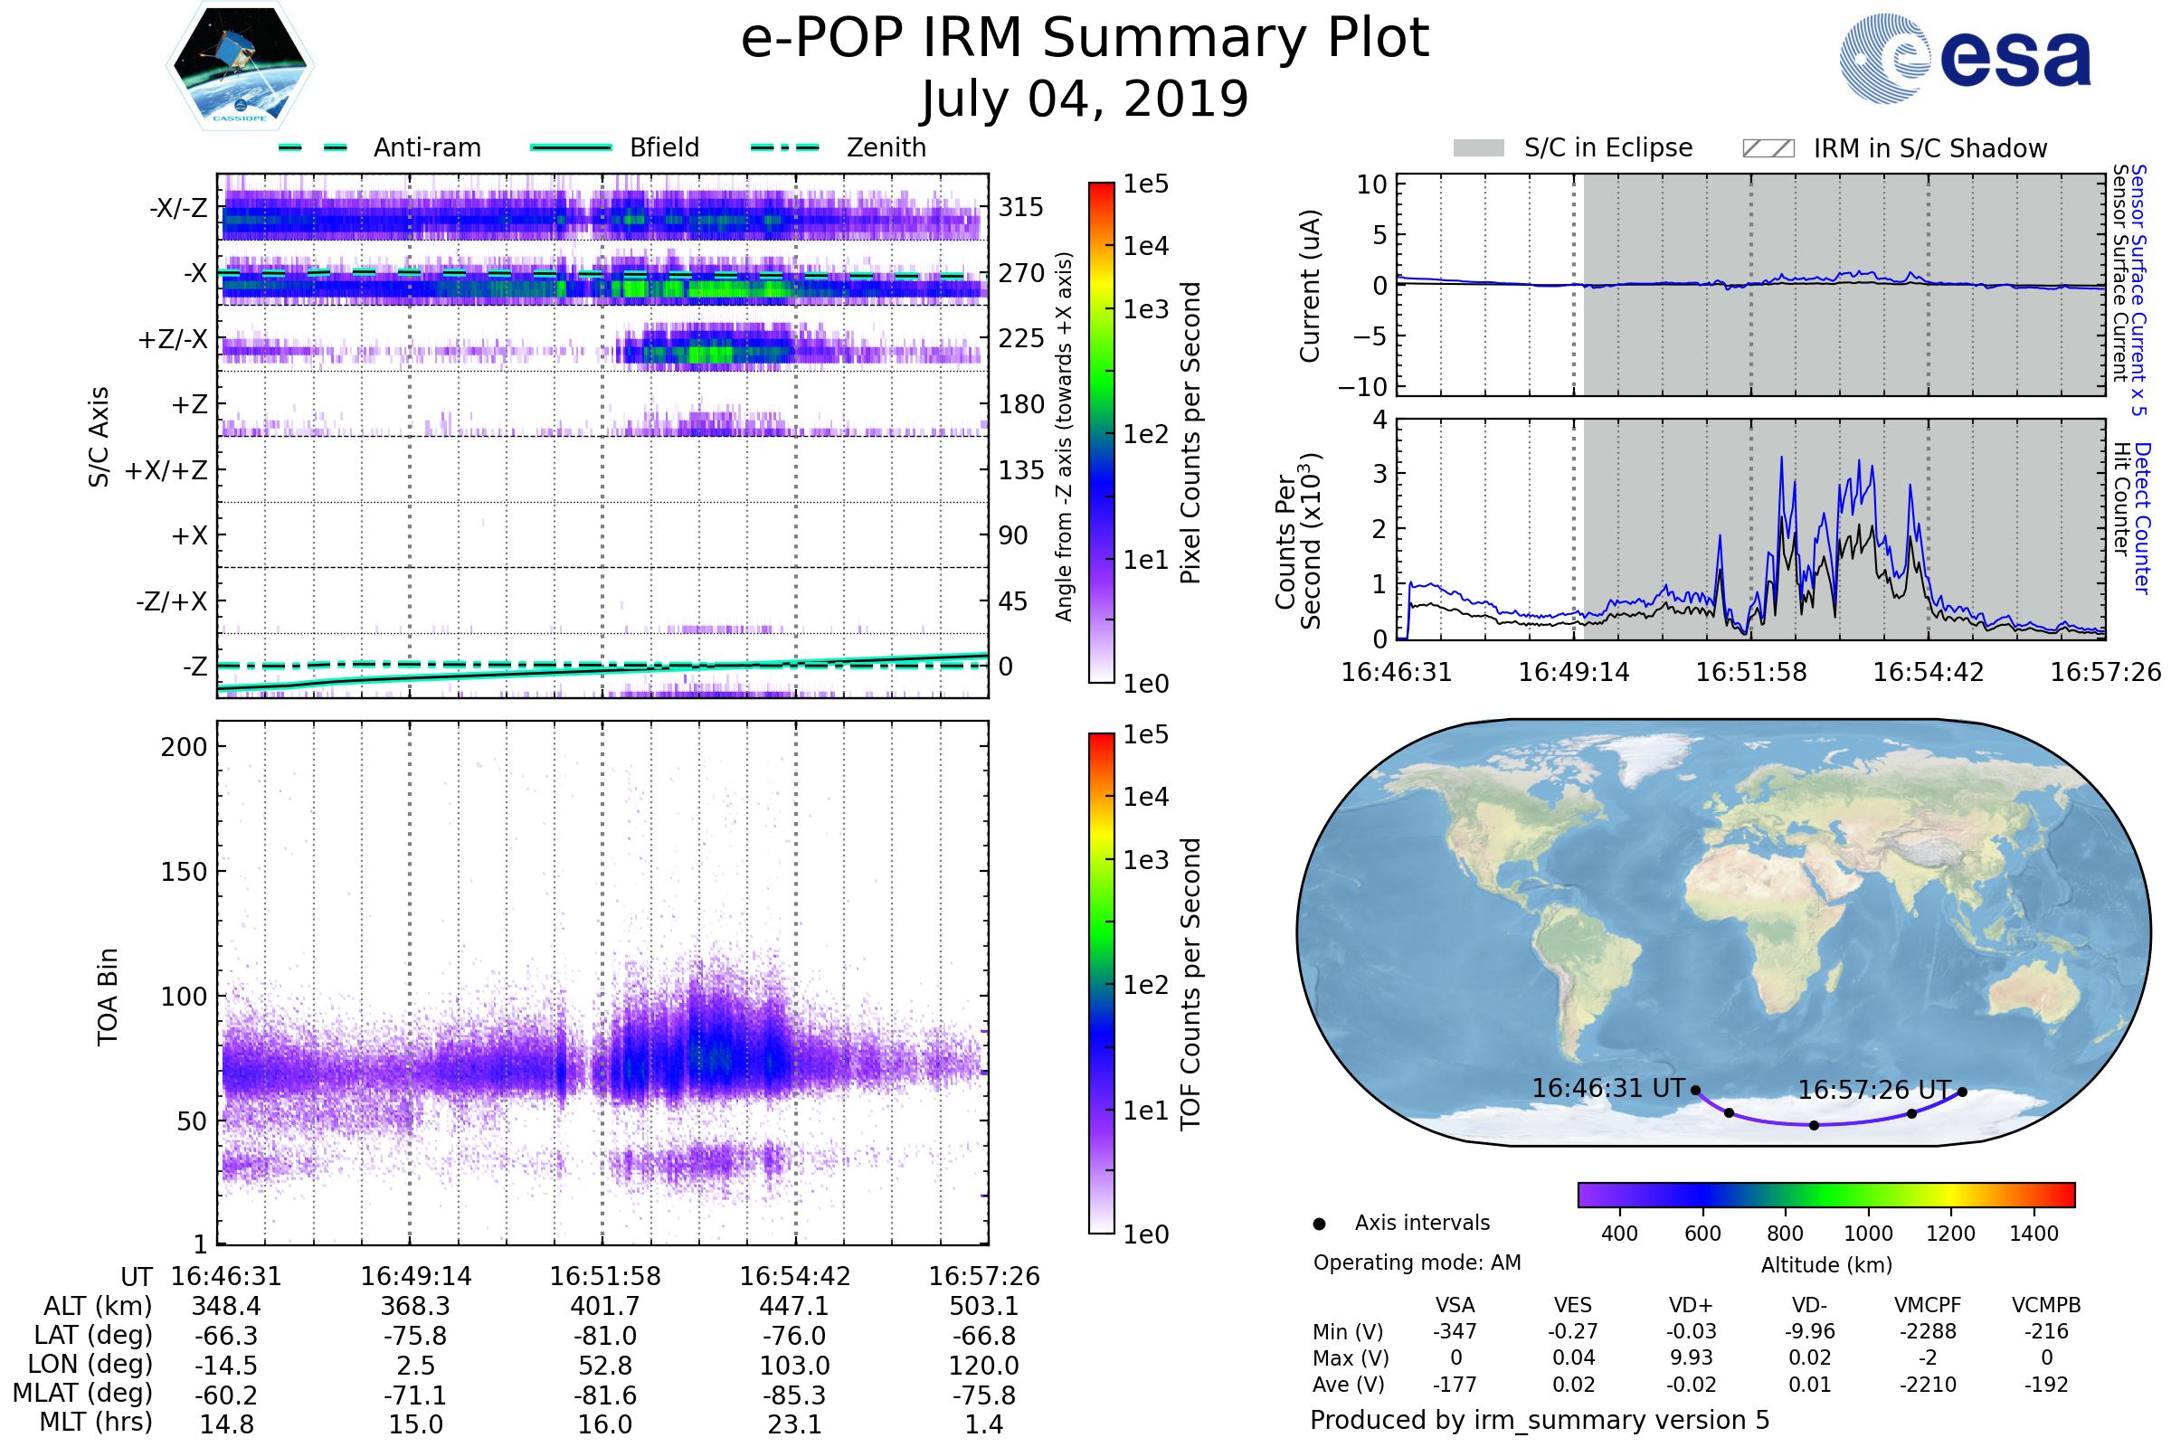Viewport: 2171px width, 1447px height.
Task: Click the ESA logo
Action: coord(1964,57)
